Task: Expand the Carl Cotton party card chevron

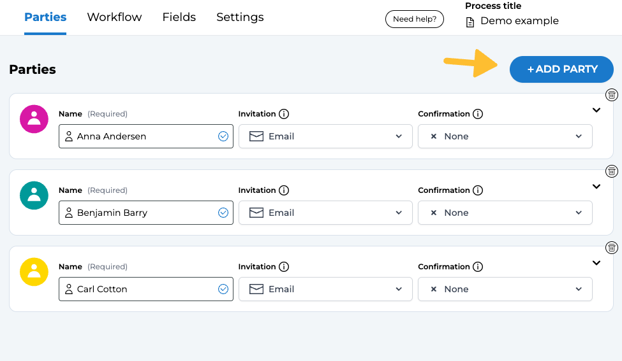Action: [x=596, y=263]
